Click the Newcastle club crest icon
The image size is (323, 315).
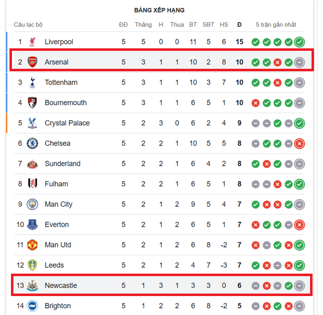[33, 286]
